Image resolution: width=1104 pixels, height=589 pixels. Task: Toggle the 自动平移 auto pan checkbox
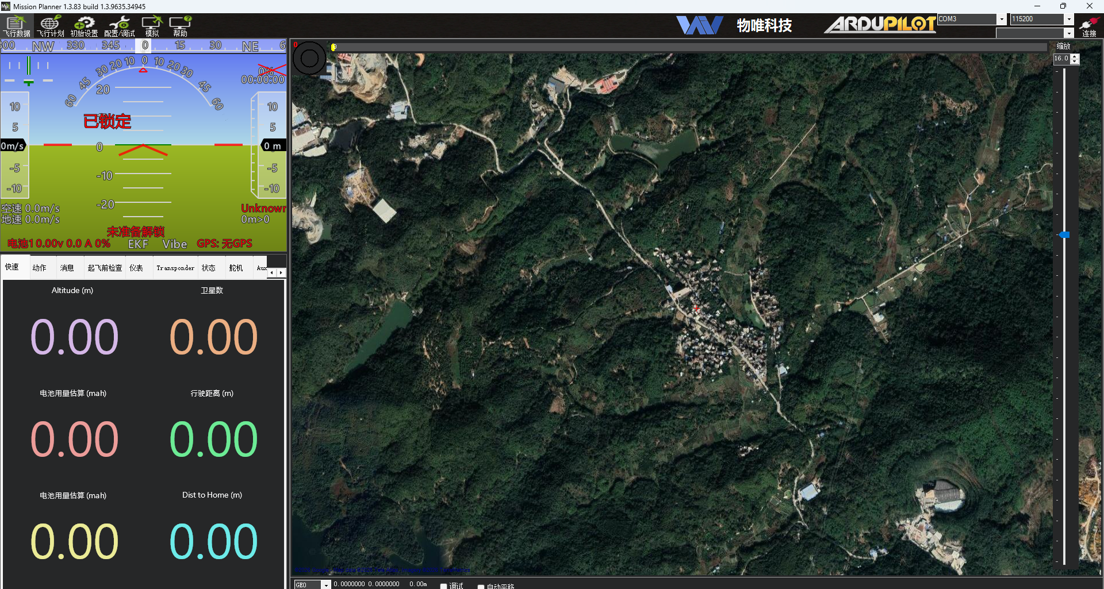(x=481, y=586)
